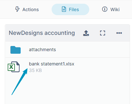Open the Files tab

click(x=70, y=9)
